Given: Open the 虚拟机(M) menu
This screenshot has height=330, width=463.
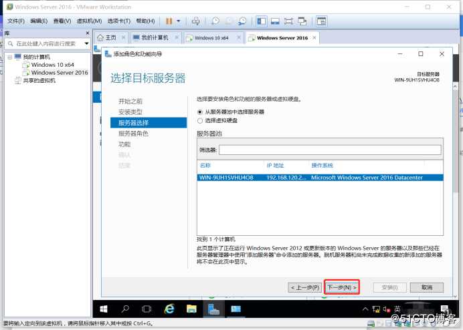Looking at the screenshot, I should point(89,21).
